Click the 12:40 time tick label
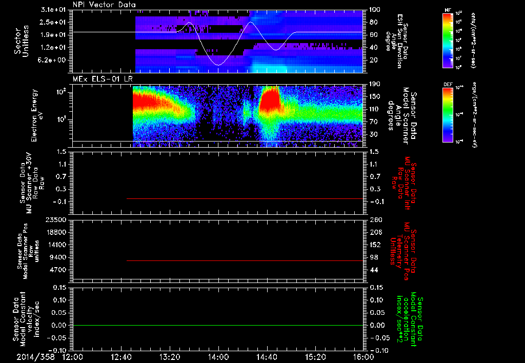 pyautogui.click(x=121, y=357)
